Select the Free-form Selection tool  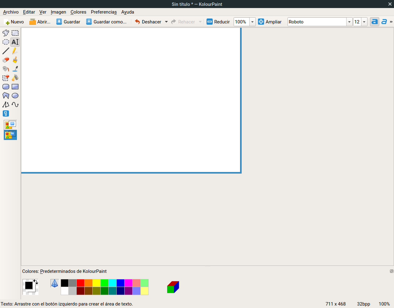click(6, 33)
